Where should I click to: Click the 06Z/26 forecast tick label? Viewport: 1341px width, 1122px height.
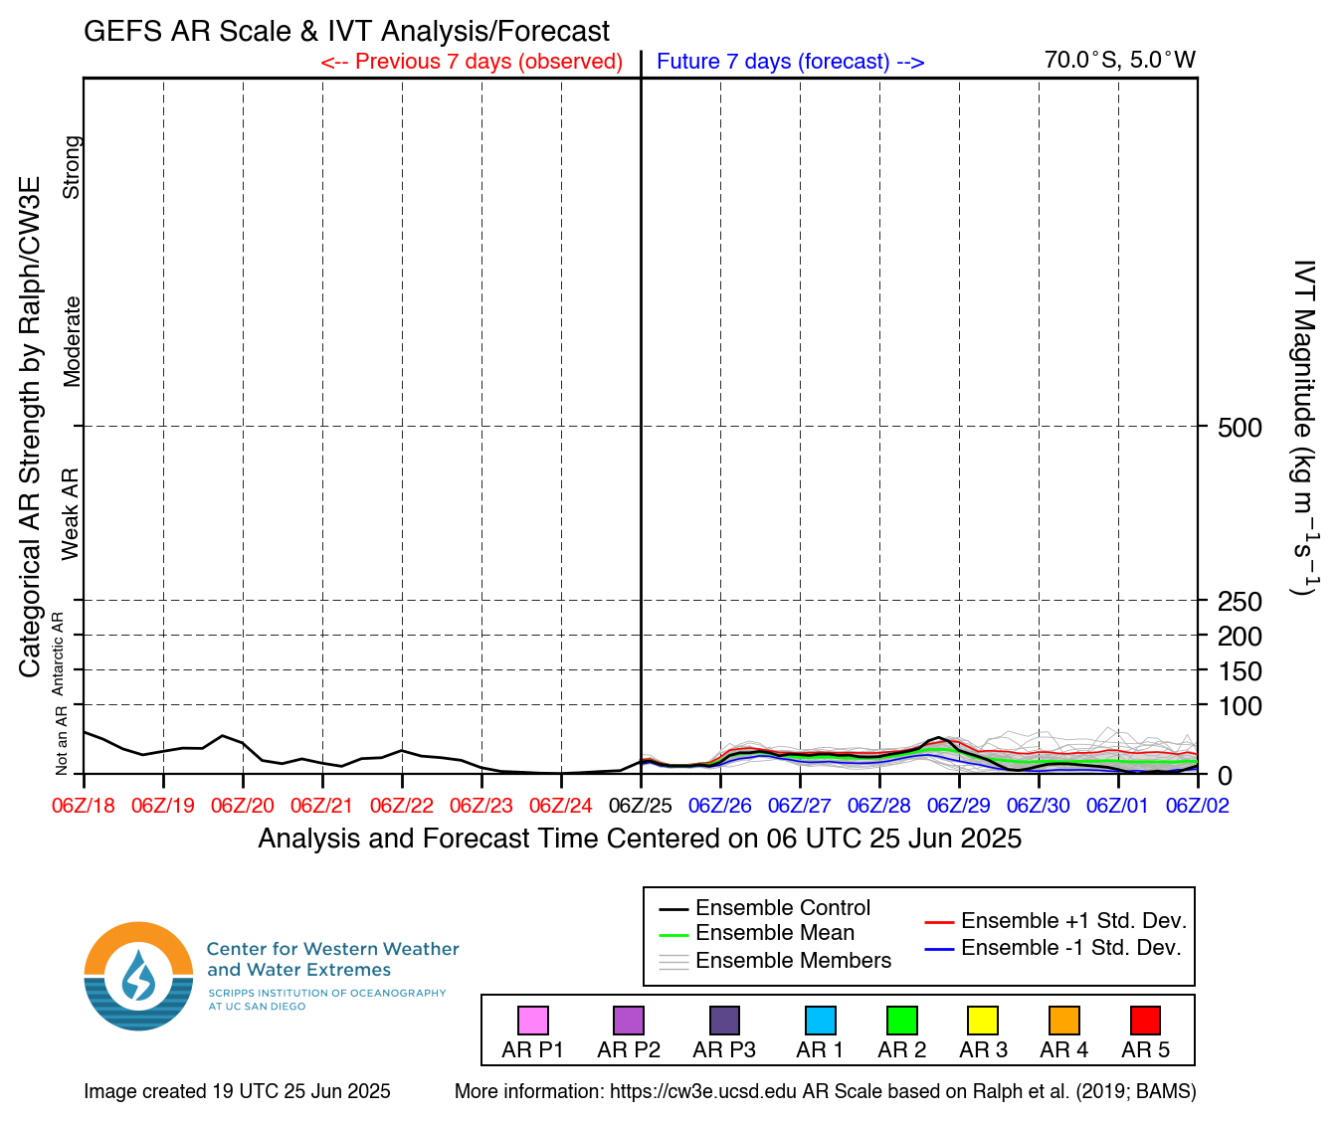point(720,806)
